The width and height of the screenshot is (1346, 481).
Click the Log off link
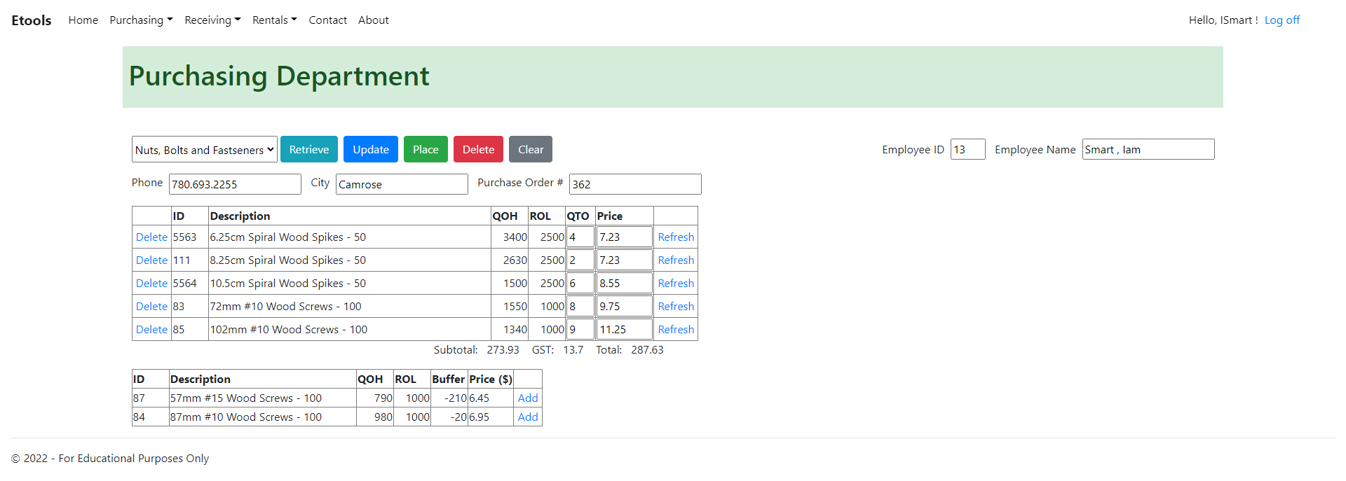pos(1282,20)
